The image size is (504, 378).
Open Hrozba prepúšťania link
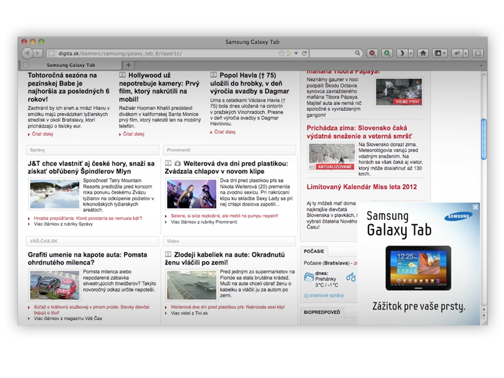tap(88, 218)
